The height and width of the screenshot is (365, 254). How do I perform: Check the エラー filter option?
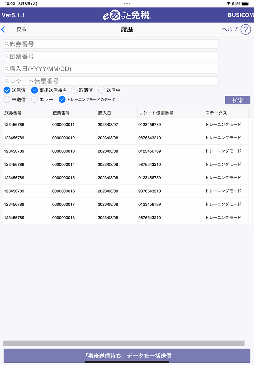(35, 100)
